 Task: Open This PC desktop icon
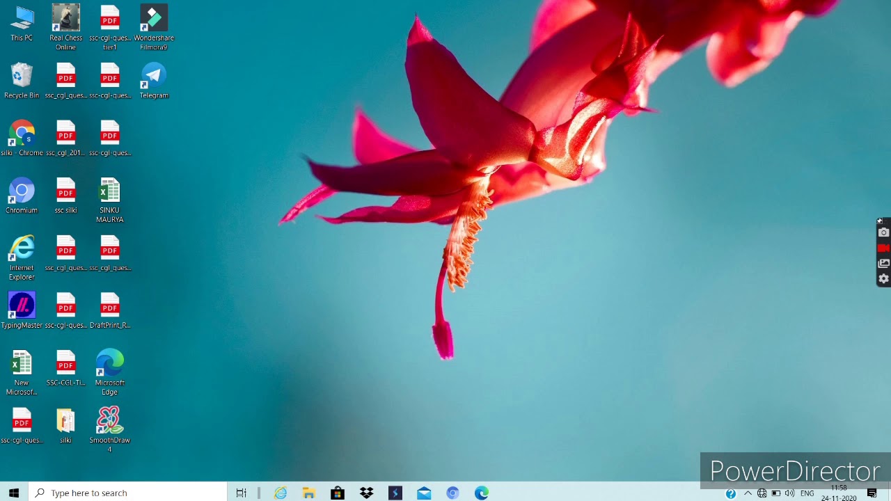click(x=22, y=24)
